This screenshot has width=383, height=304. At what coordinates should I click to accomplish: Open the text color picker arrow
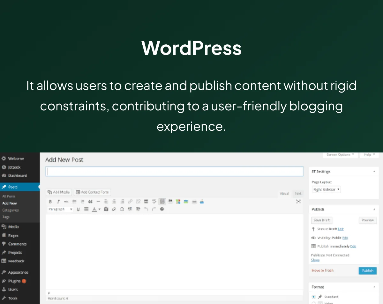[99, 209]
